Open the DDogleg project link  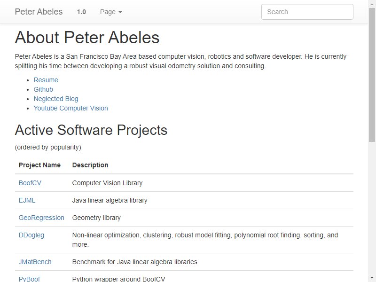31,235
